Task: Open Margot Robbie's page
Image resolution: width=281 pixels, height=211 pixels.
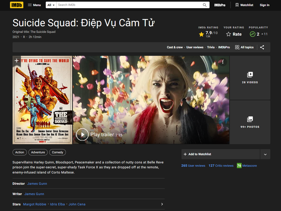Action: (x=35, y=204)
